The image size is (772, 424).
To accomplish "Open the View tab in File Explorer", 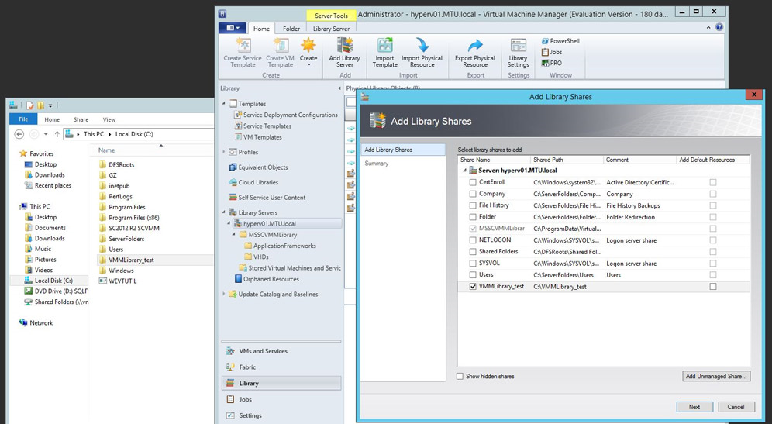I will pos(109,119).
